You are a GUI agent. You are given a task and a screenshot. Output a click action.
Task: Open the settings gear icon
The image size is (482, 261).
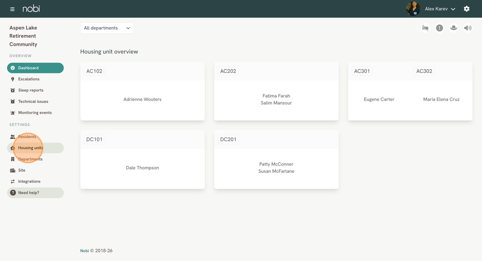pos(467,9)
